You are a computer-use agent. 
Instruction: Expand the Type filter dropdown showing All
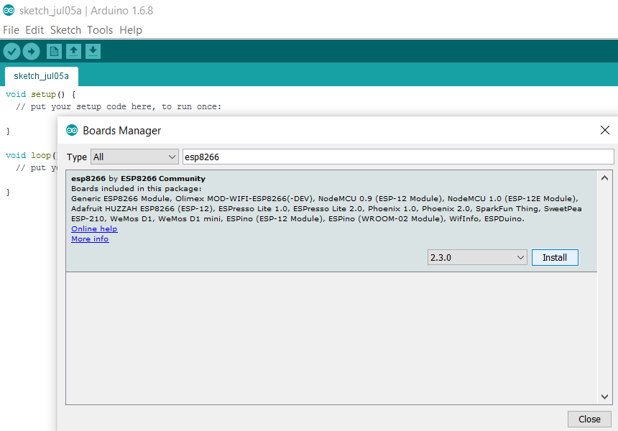pyautogui.click(x=135, y=157)
